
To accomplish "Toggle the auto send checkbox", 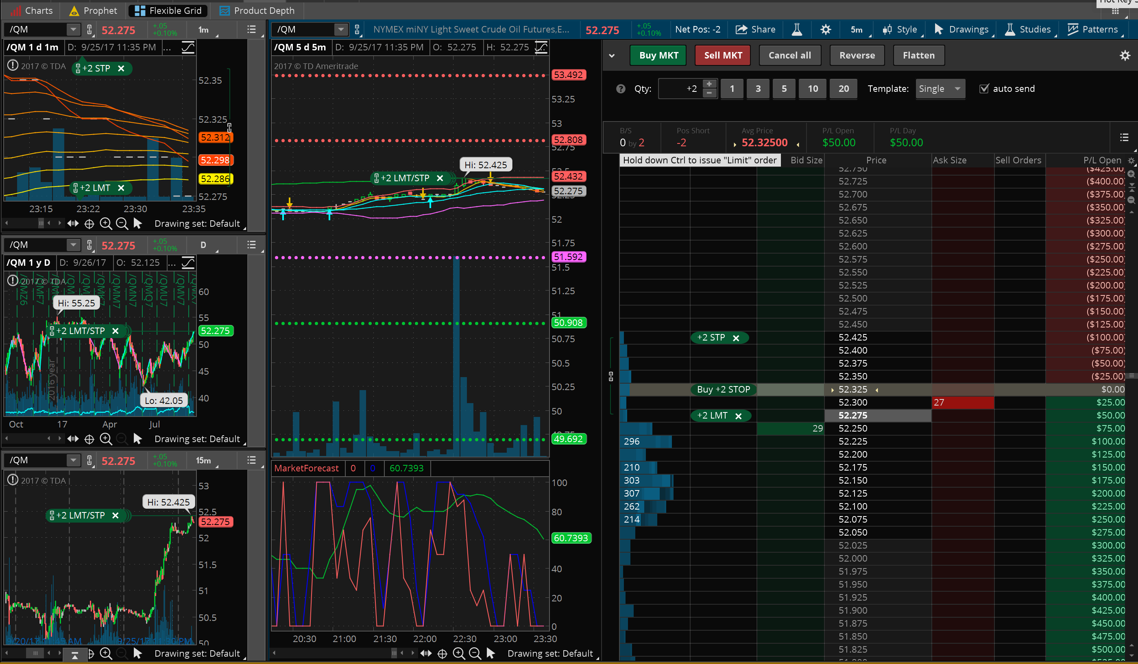I will pyautogui.click(x=984, y=89).
